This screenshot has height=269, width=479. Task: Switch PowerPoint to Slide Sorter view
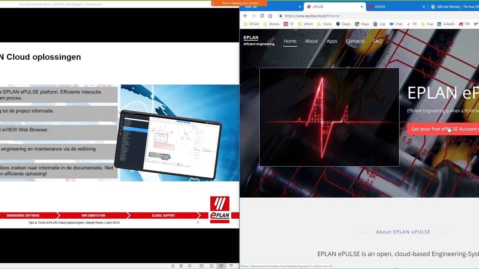coord(211,266)
